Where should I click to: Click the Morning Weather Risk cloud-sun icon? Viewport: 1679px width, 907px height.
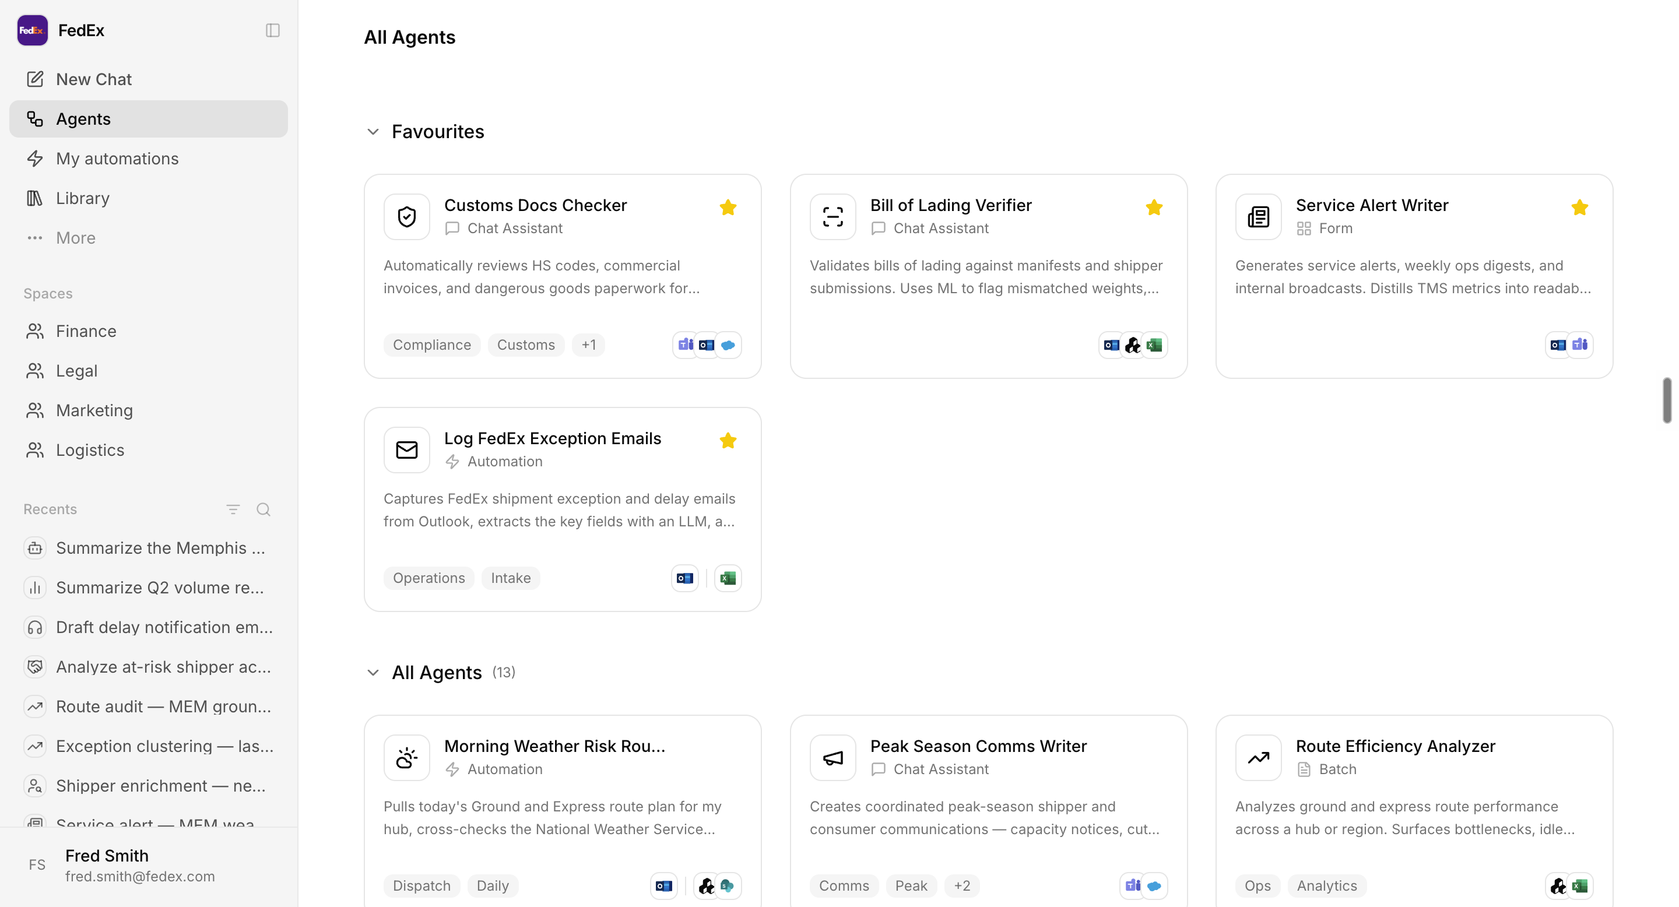[x=407, y=758]
